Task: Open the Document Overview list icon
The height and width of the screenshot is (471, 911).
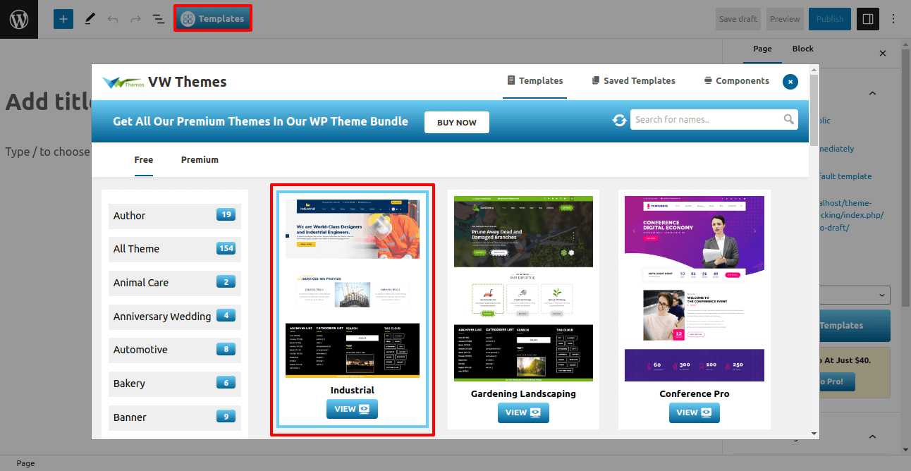Action: click(x=159, y=19)
